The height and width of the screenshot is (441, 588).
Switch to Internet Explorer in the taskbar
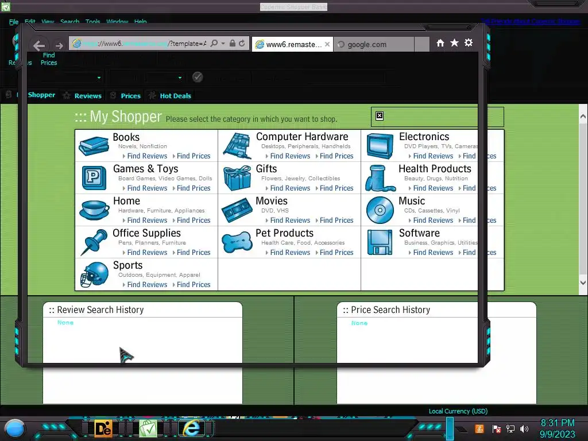tap(192, 428)
